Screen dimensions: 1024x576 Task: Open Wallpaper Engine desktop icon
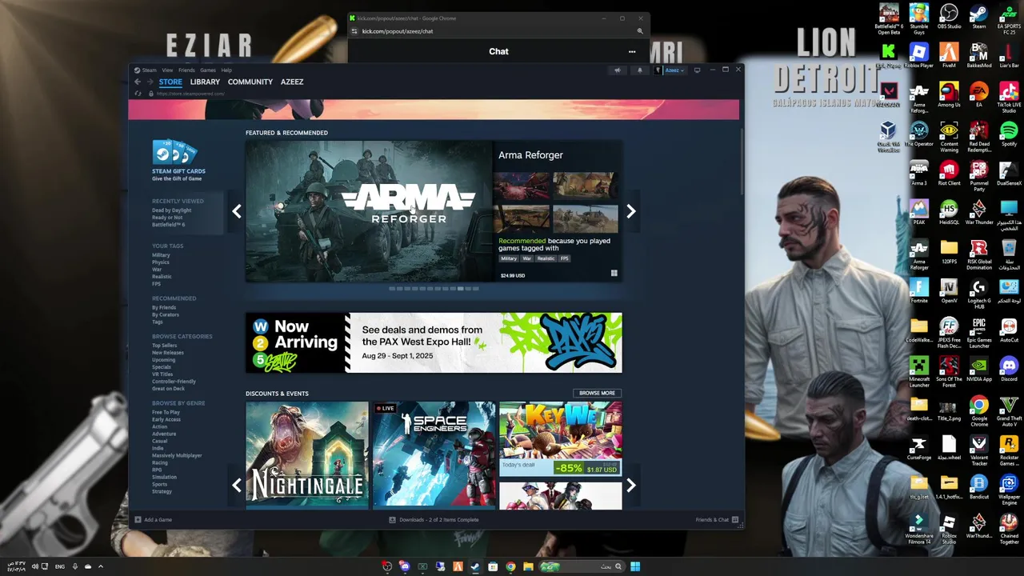pyautogui.click(x=1009, y=489)
